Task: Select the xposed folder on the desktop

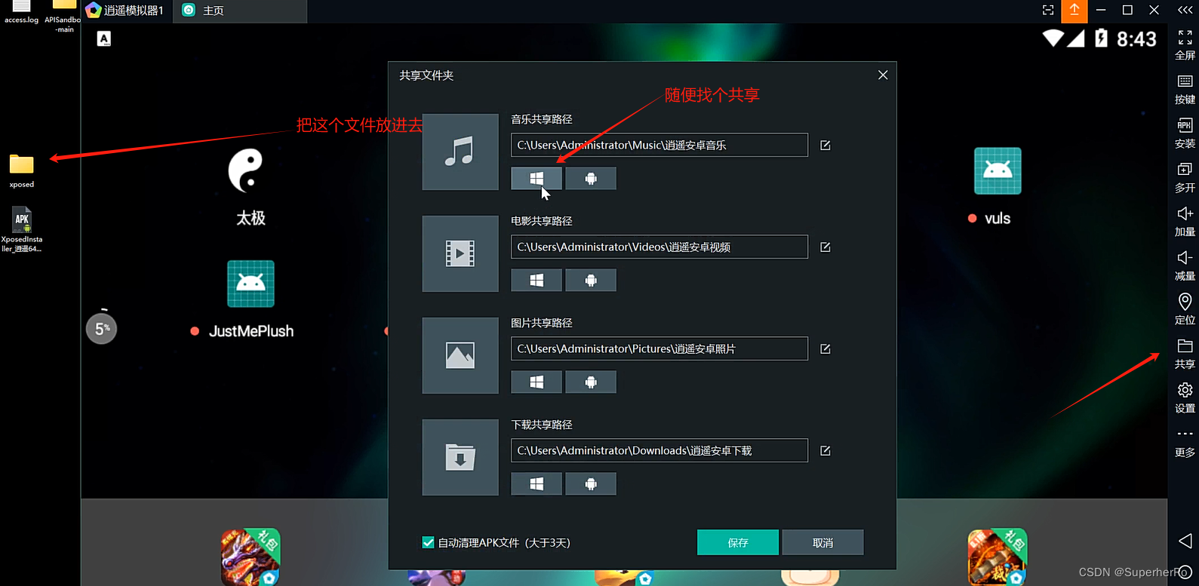Action: 21,170
